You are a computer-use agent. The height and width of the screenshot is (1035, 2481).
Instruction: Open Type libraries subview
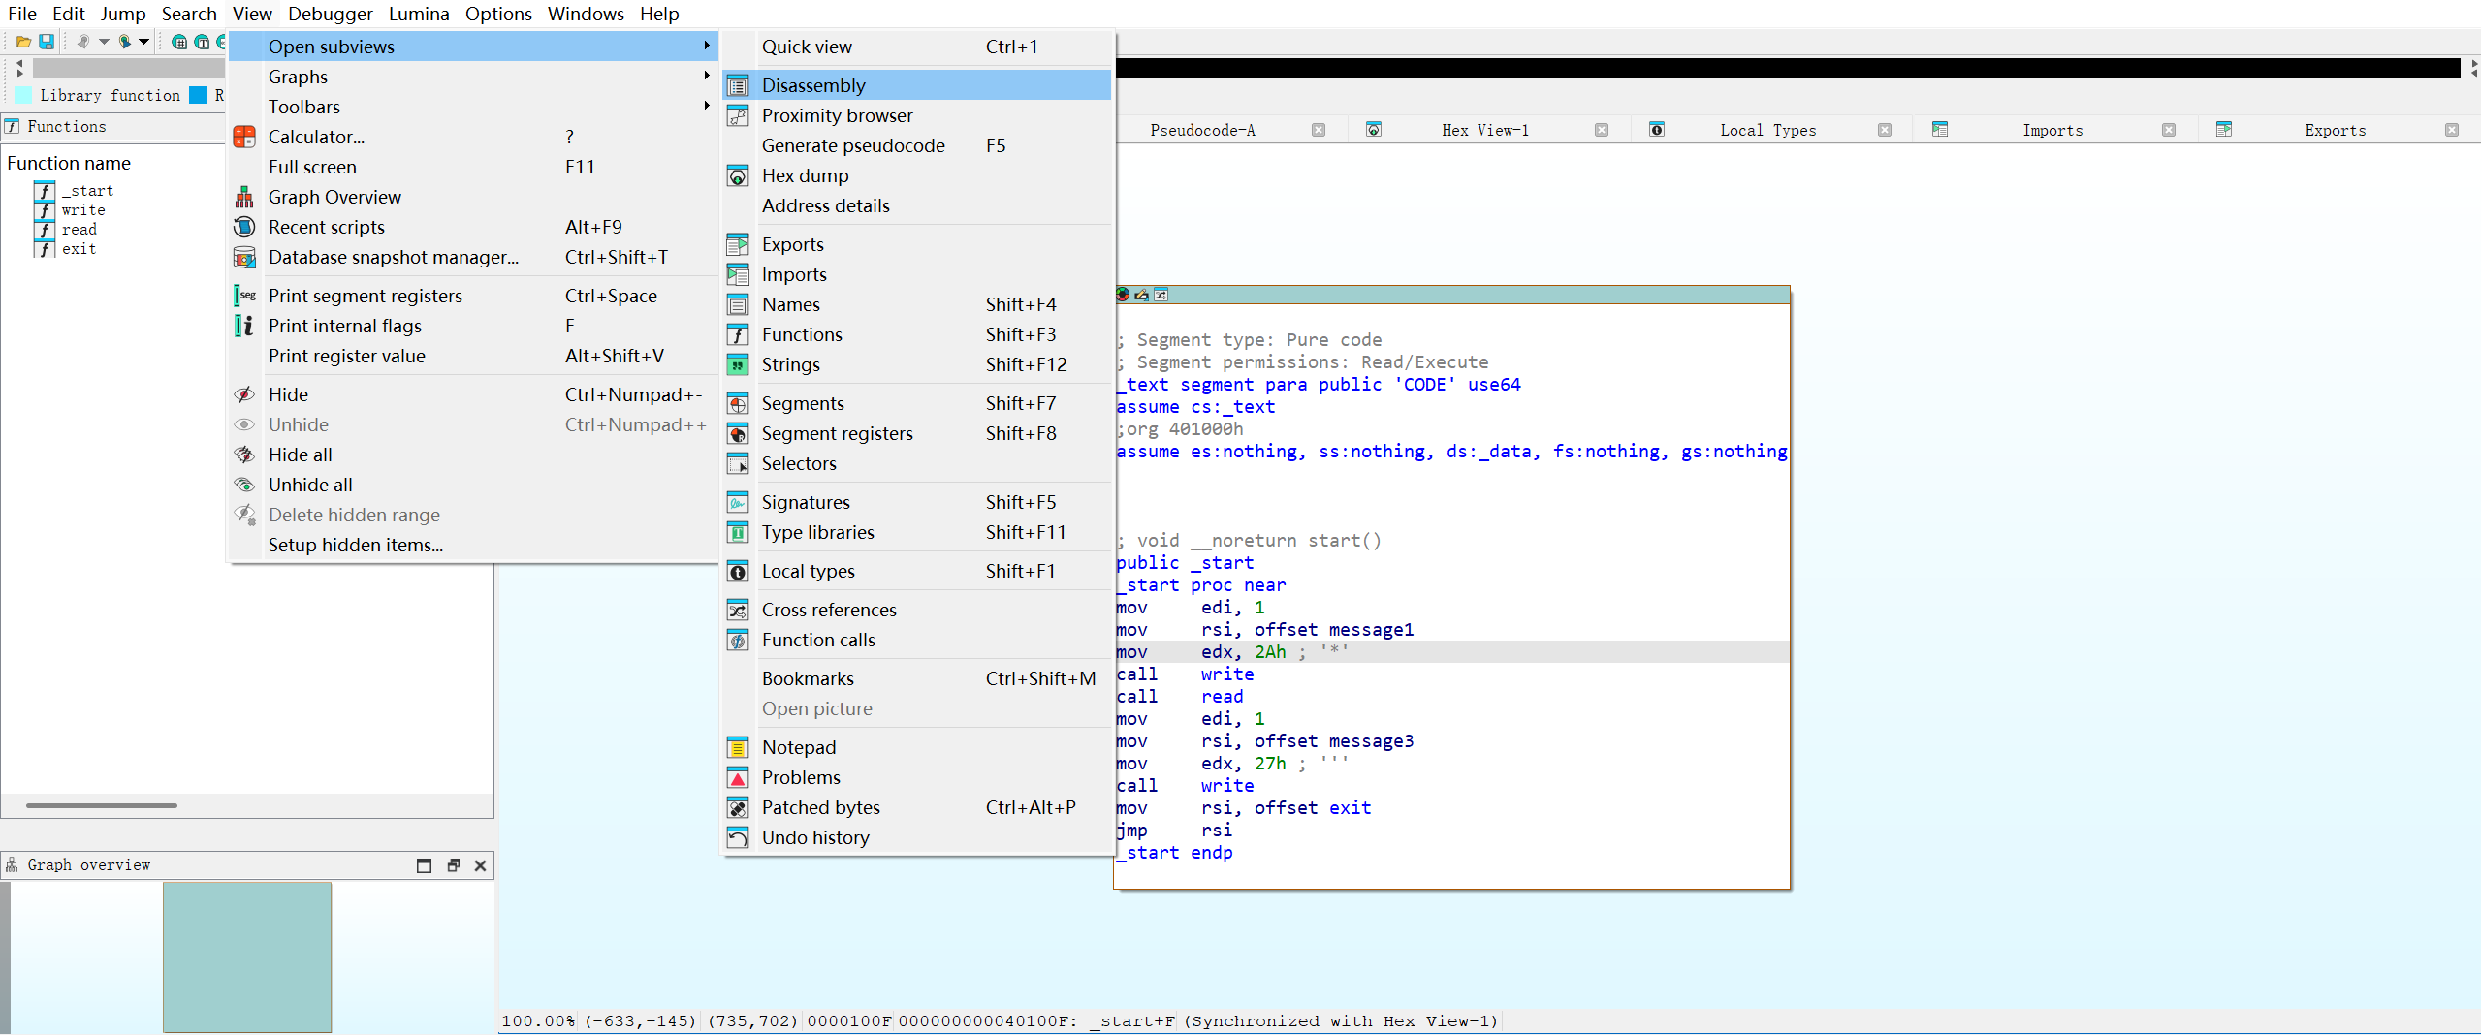coord(917,532)
